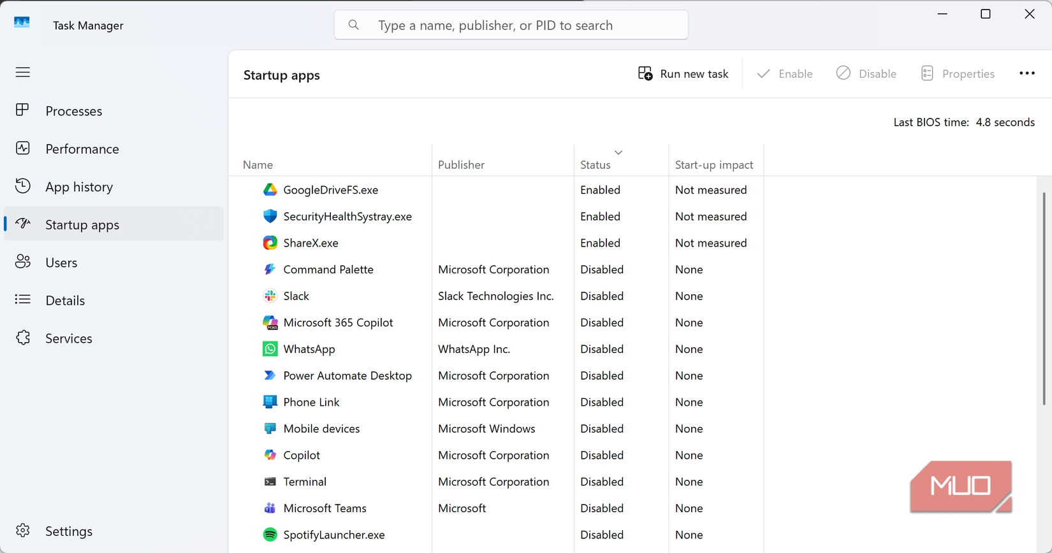
Task: Click the search input field
Action: (511, 25)
